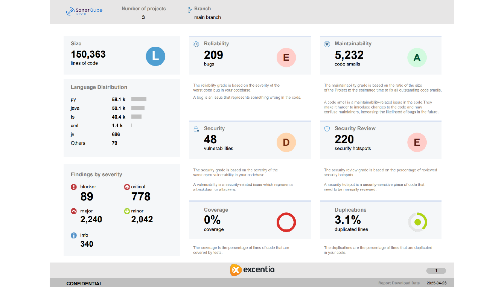This screenshot has width=504, height=287.
Task: Click the Security padlock icon
Action: pyautogui.click(x=196, y=128)
